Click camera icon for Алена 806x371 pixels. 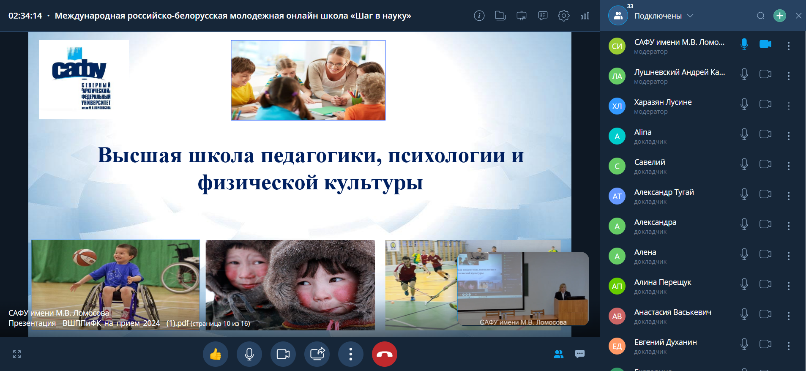pyautogui.click(x=765, y=254)
